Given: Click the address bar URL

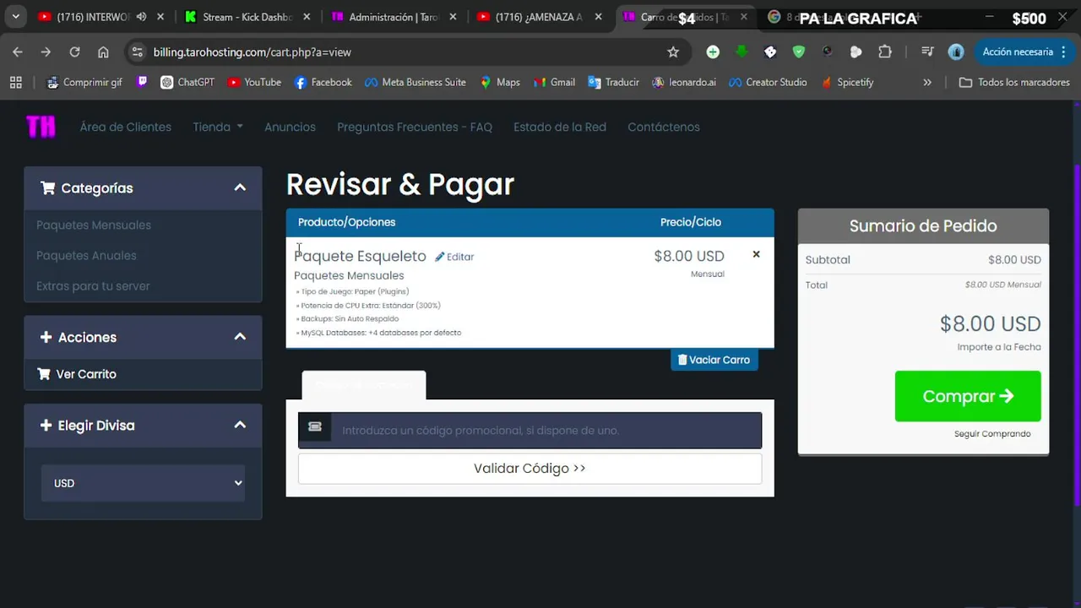Looking at the screenshot, I should [252, 52].
